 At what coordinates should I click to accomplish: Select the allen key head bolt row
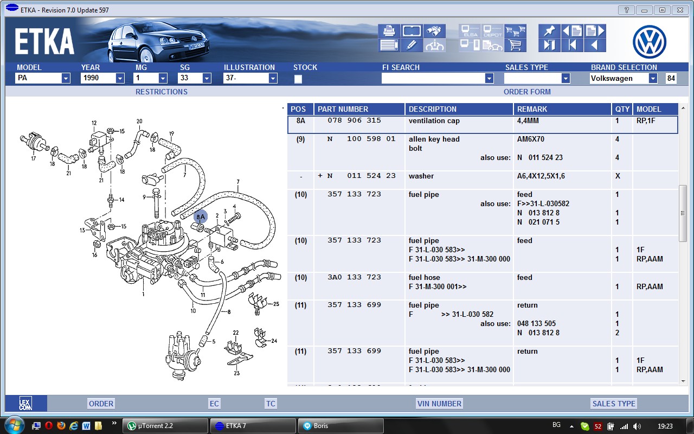coord(483,151)
